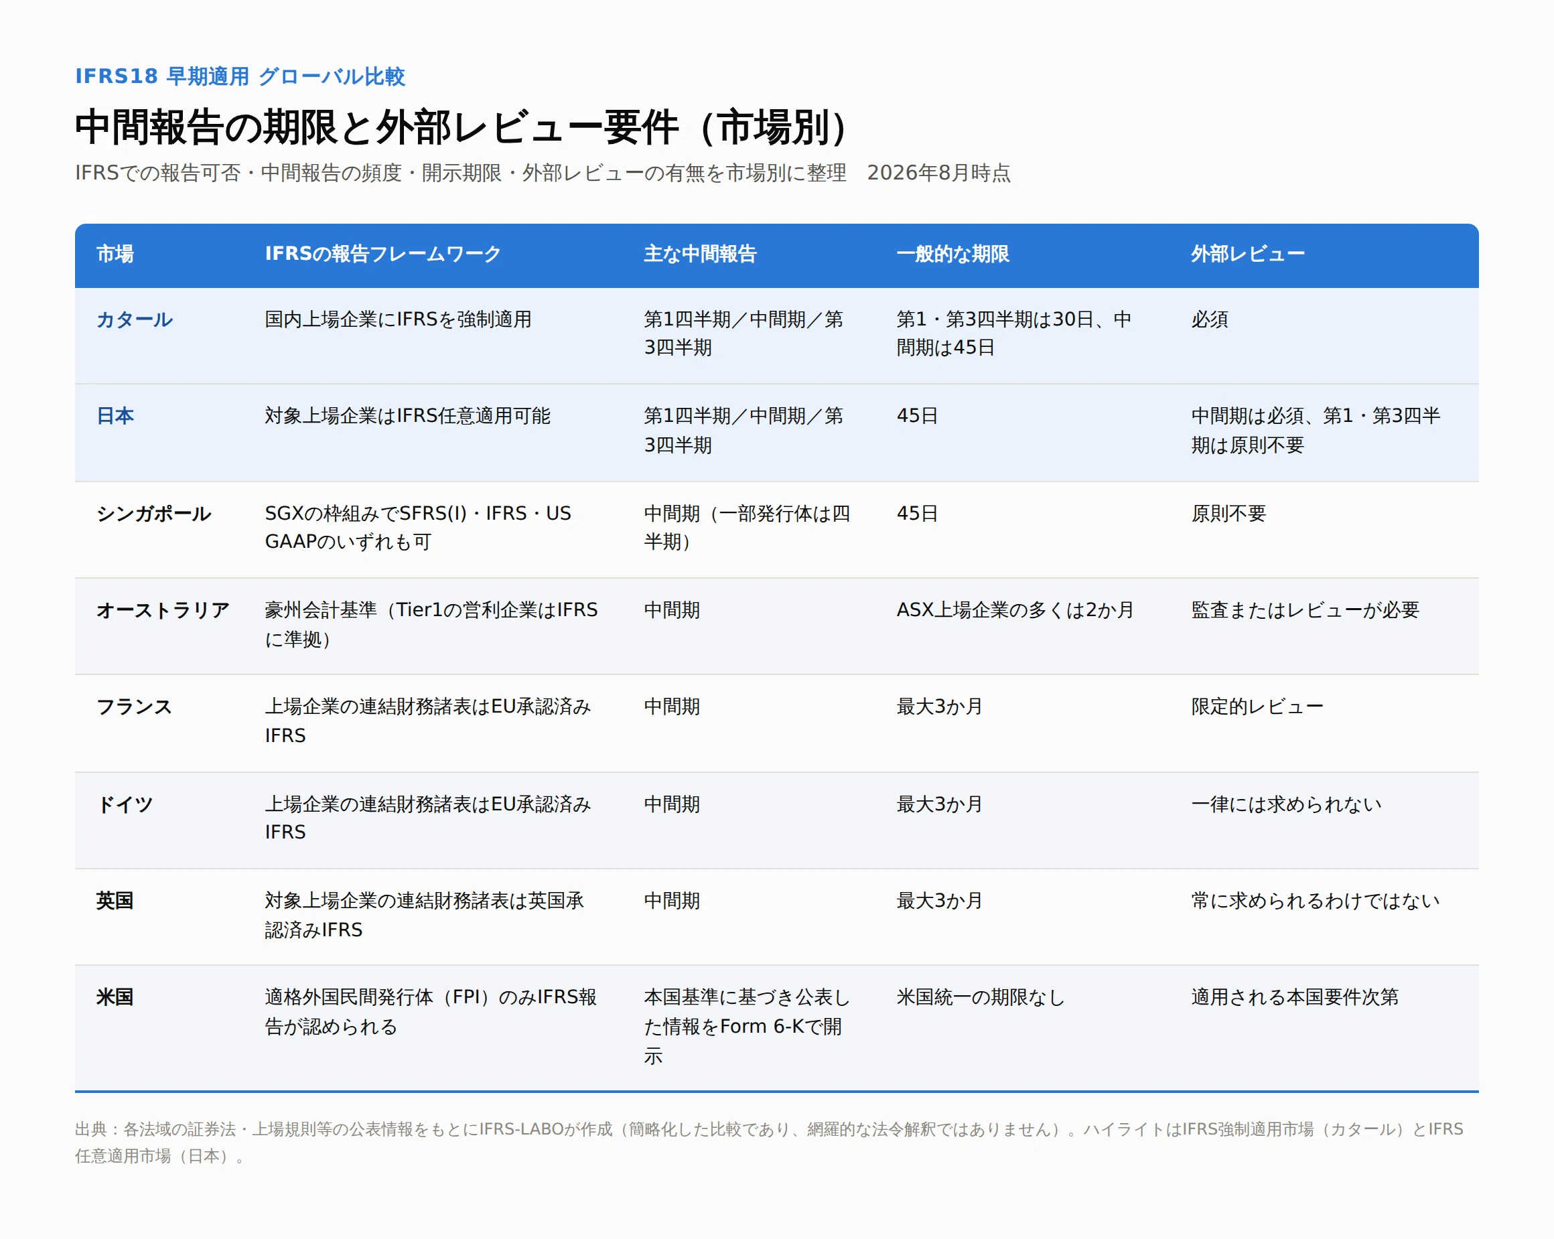Screen dimensions: 1554x1239
Task: Click the IFRSの報告フレームワーク column header
Action: pos(382,254)
